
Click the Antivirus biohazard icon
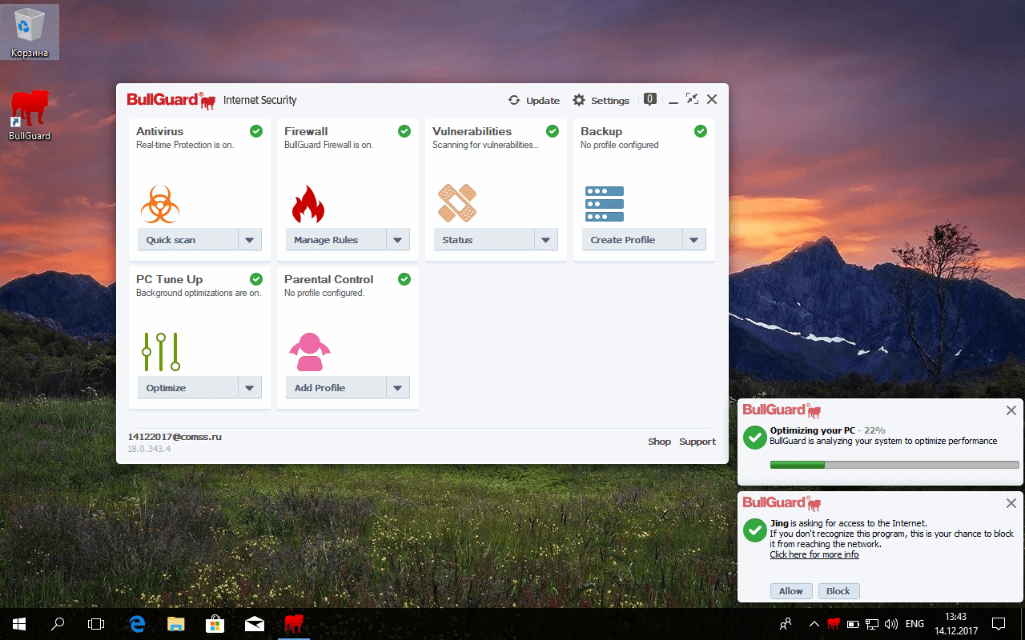[x=160, y=204]
